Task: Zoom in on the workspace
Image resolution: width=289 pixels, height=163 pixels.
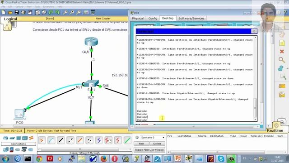Action: point(65,12)
